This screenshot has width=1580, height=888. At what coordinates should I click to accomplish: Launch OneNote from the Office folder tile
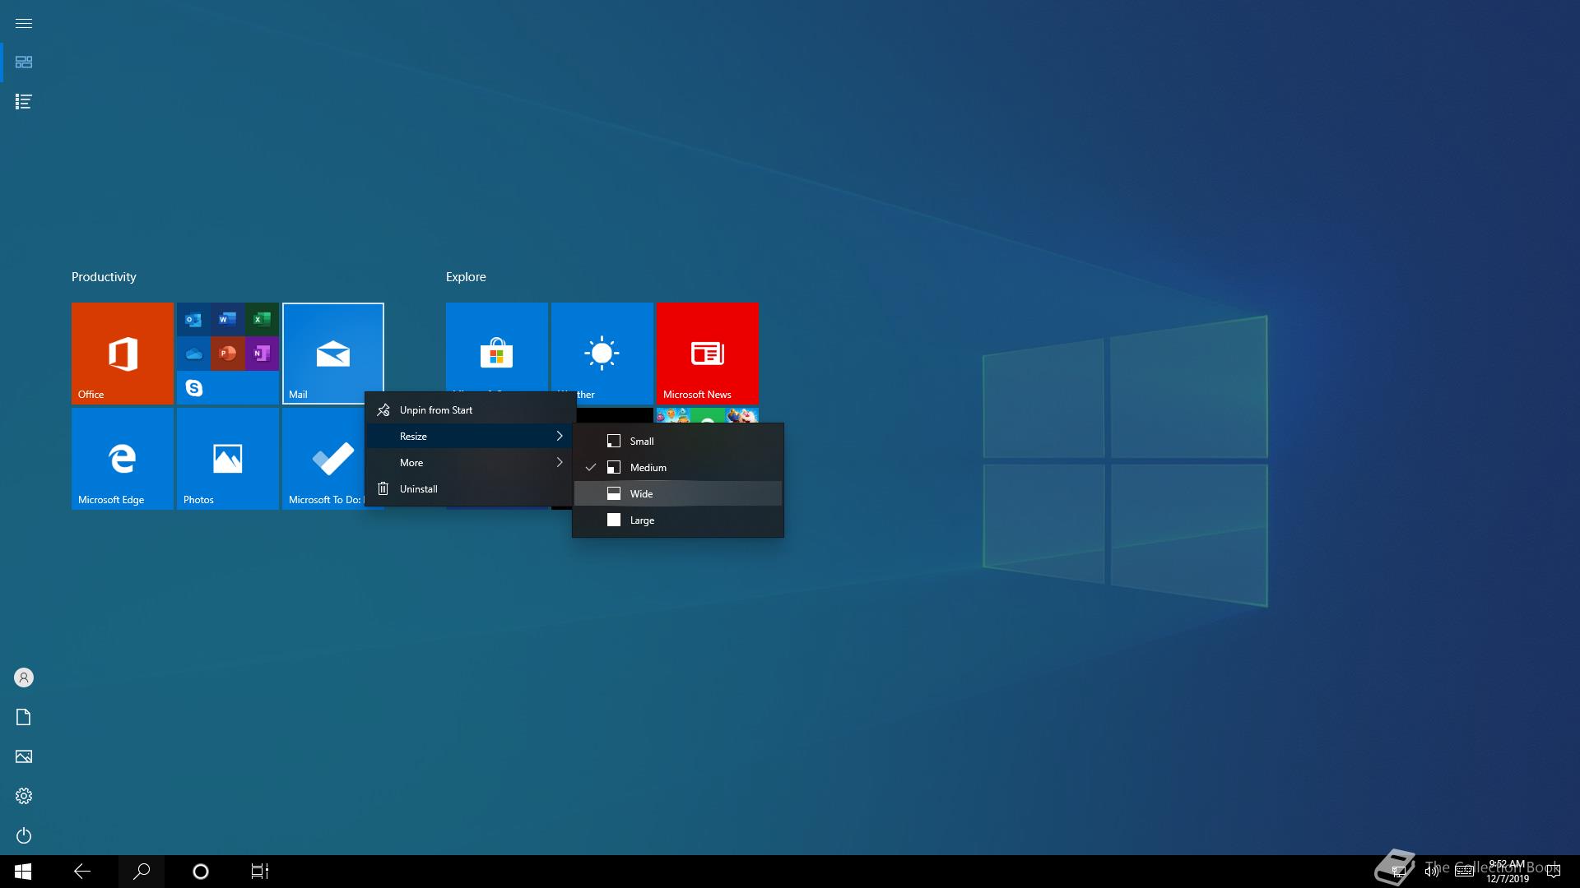pyautogui.click(x=262, y=354)
